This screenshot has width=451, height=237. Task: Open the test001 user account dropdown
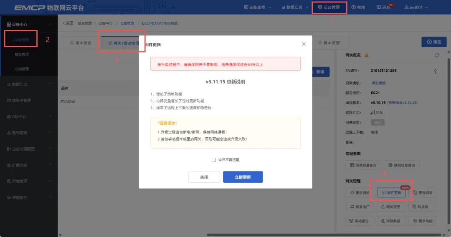(x=416, y=7)
